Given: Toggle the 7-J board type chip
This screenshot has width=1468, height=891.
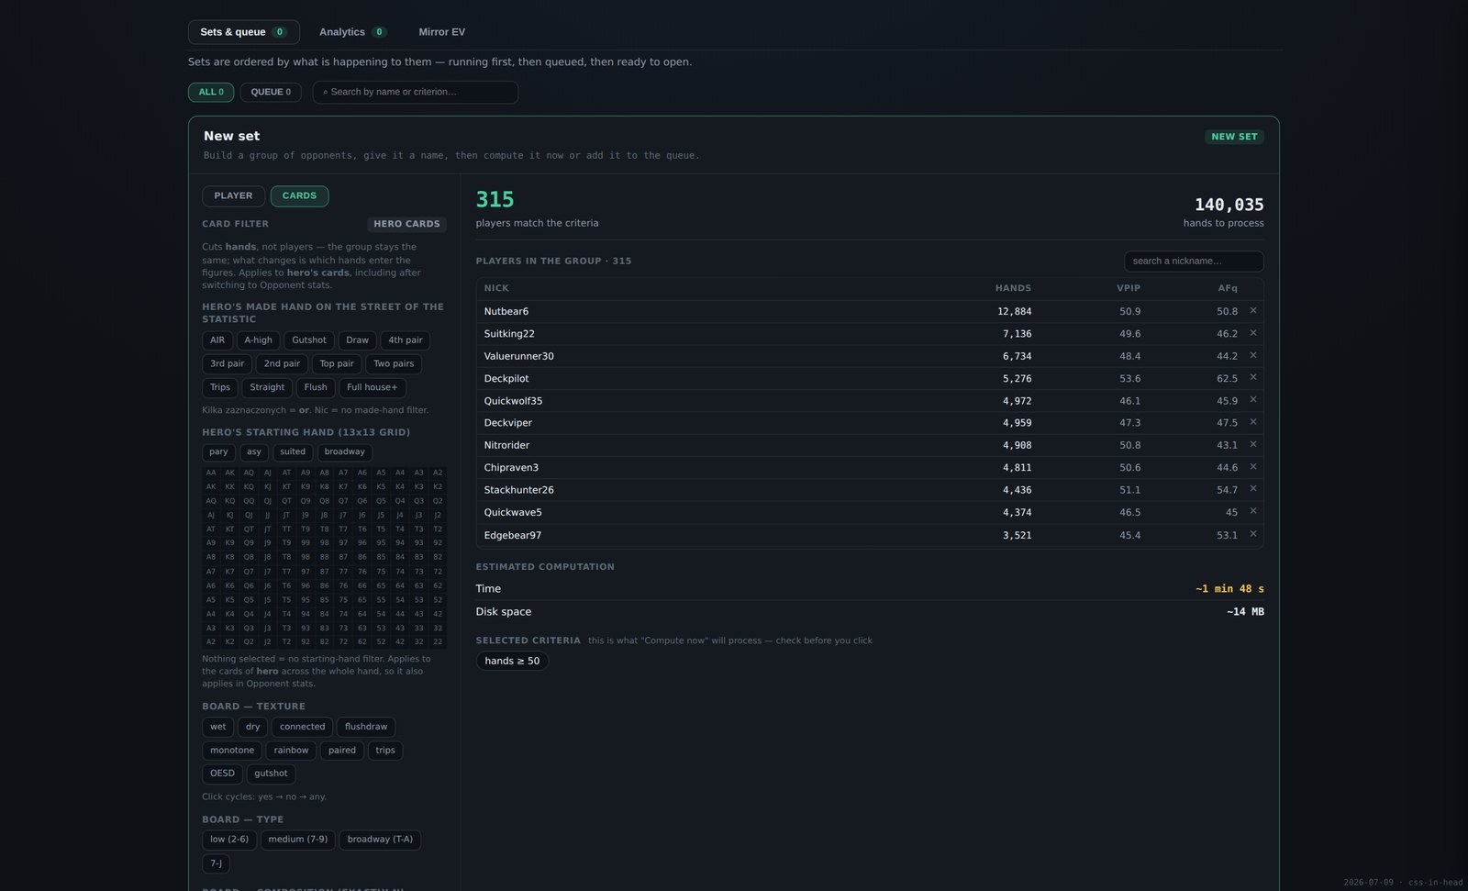Looking at the screenshot, I should point(216,863).
